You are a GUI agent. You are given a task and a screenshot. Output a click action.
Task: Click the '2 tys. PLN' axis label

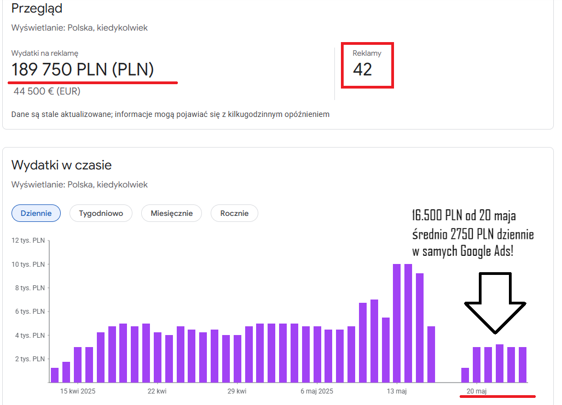[x=30, y=359]
